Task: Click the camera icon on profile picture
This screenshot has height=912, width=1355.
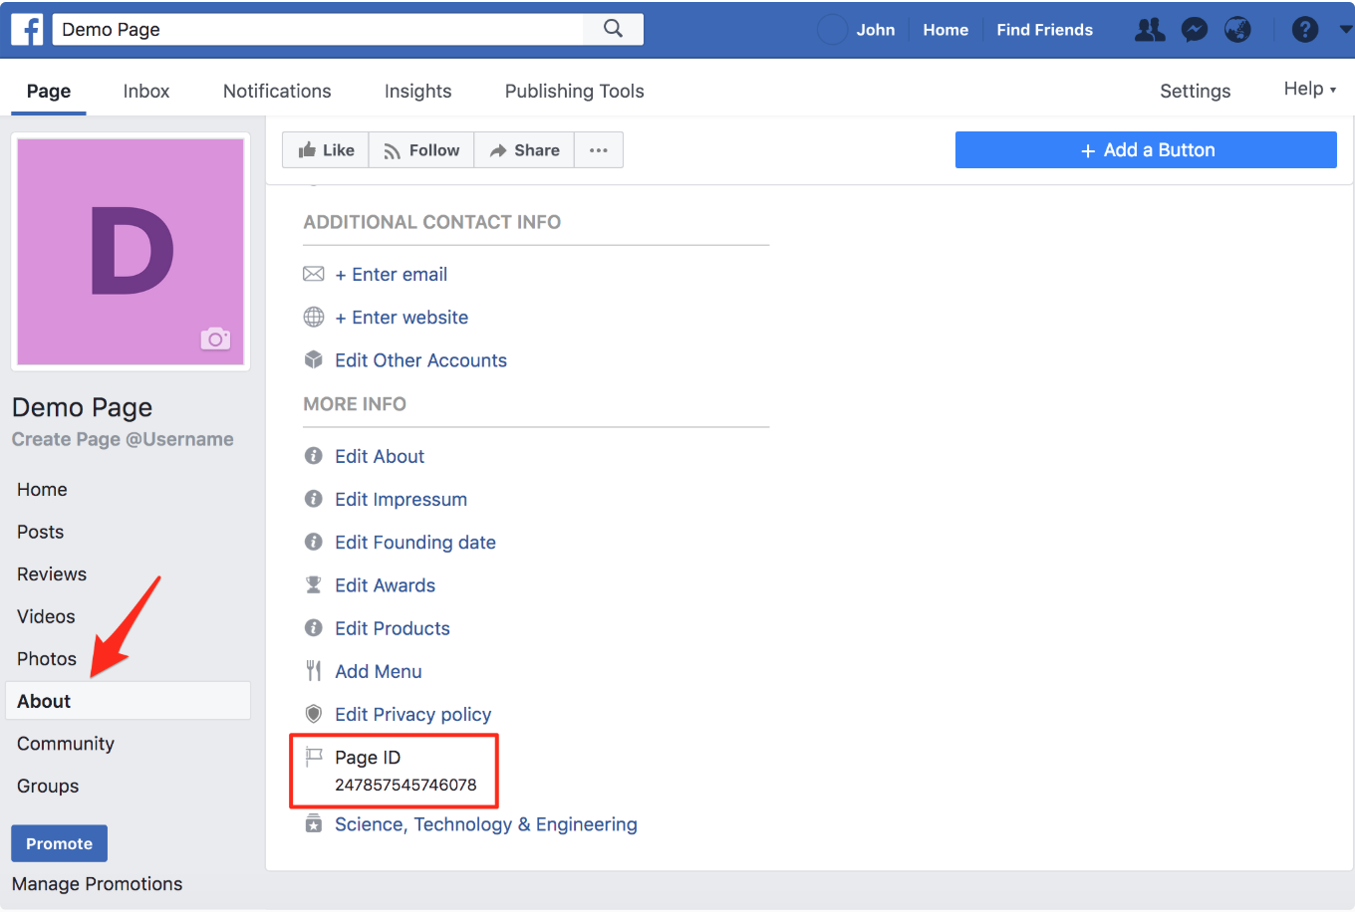Action: click(215, 339)
